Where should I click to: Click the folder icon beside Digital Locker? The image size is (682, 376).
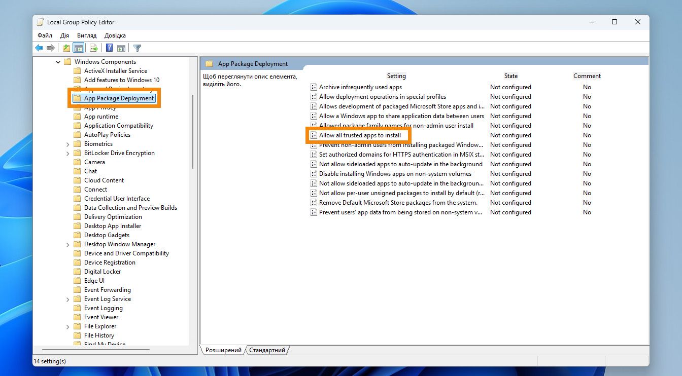click(77, 272)
